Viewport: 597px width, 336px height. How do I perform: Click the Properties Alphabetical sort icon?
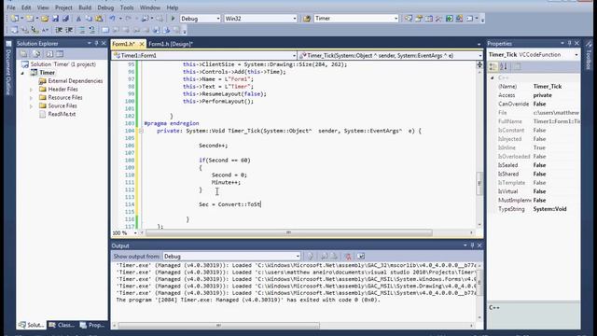pos(504,66)
